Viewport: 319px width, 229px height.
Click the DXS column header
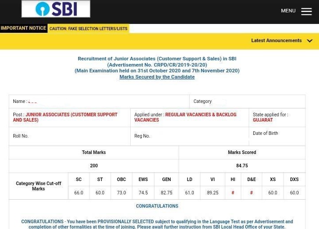point(294,179)
